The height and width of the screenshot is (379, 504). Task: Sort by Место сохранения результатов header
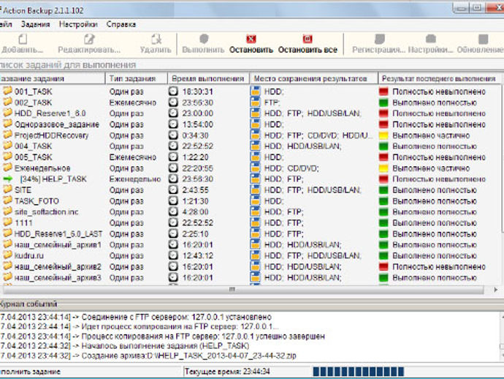[x=314, y=78]
